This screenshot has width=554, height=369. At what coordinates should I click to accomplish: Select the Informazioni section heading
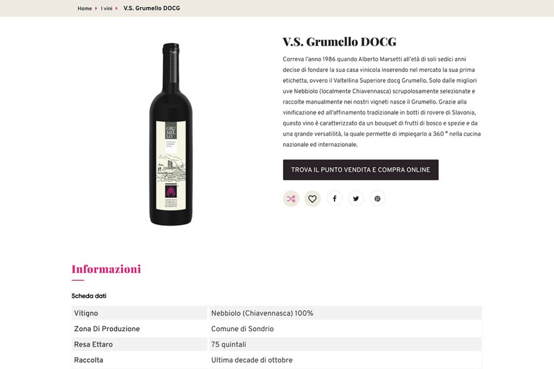[106, 269]
